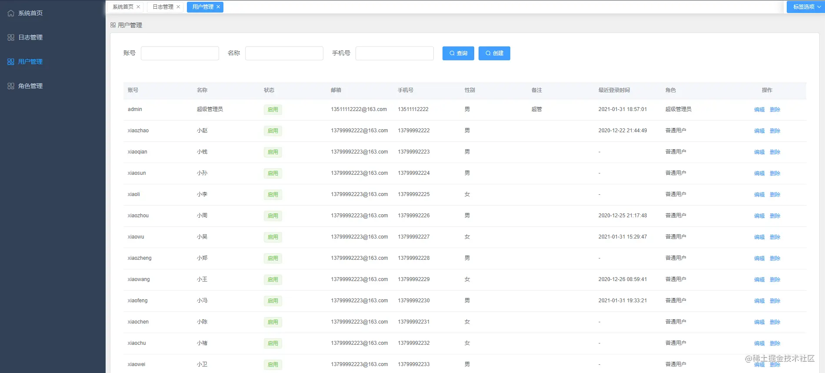Image resolution: width=825 pixels, height=373 pixels.
Task: Delete the xiaochen user
Action: [775, 322]
